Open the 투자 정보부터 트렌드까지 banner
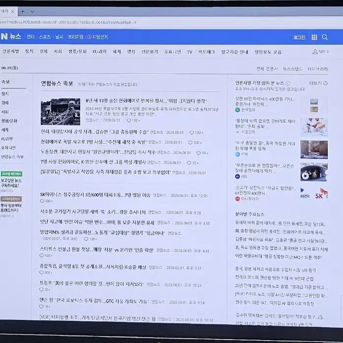343x343 pixels. click(x=11, y=207)
